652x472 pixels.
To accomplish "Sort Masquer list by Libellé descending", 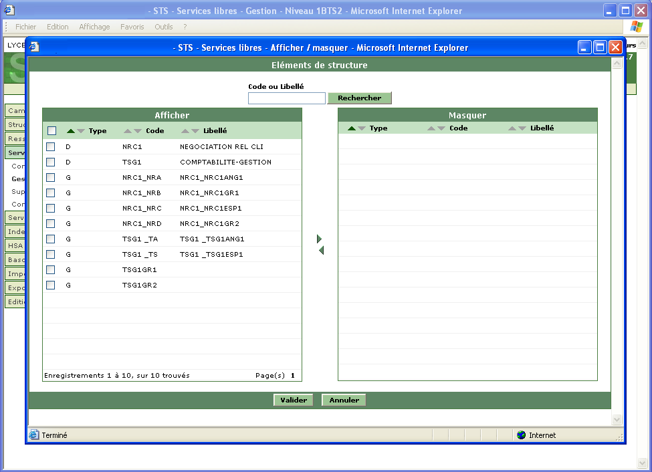I will (522, 128).
